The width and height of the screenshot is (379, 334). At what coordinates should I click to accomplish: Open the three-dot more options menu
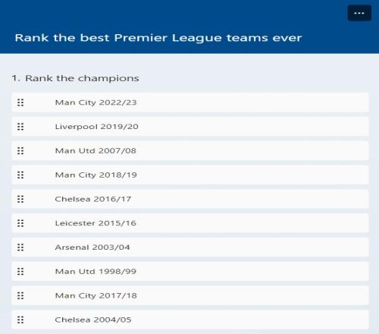pos(359,13)
